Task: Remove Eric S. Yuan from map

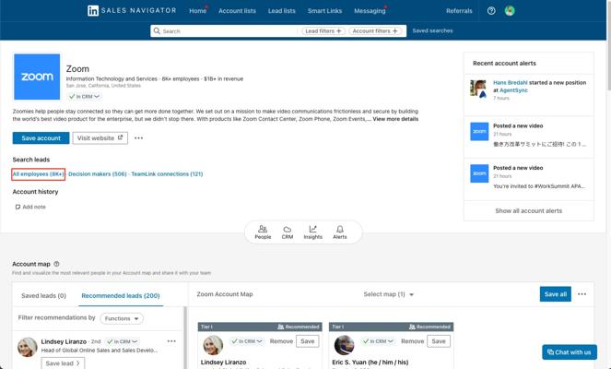Action: [412, 341]
